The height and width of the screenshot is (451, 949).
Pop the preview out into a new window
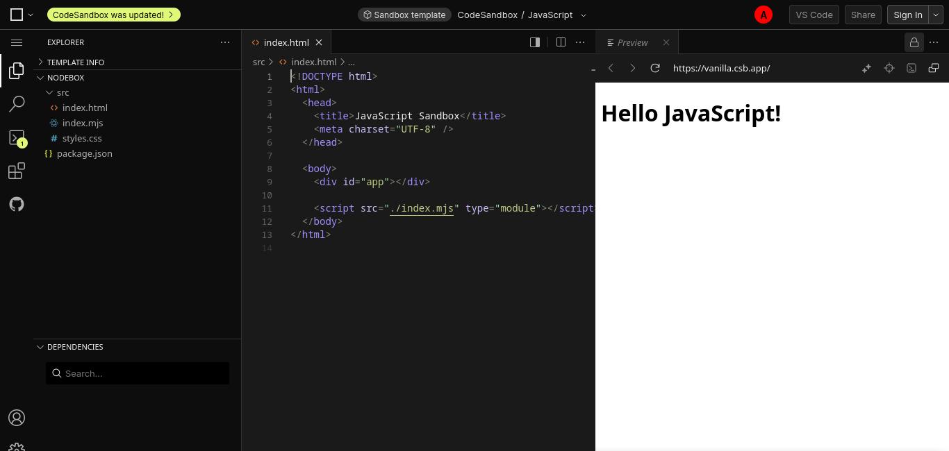[x=934, y=68]
